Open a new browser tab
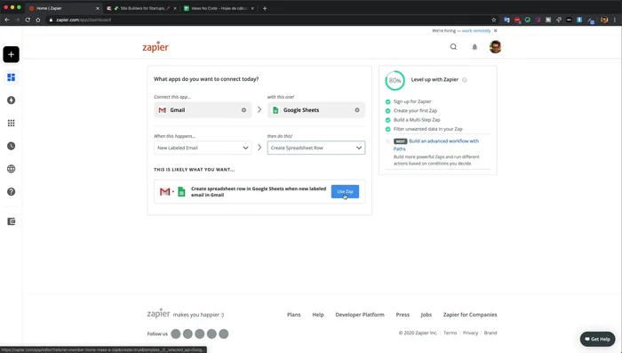This screenshot has width=622, height=353. coord(265,8)
